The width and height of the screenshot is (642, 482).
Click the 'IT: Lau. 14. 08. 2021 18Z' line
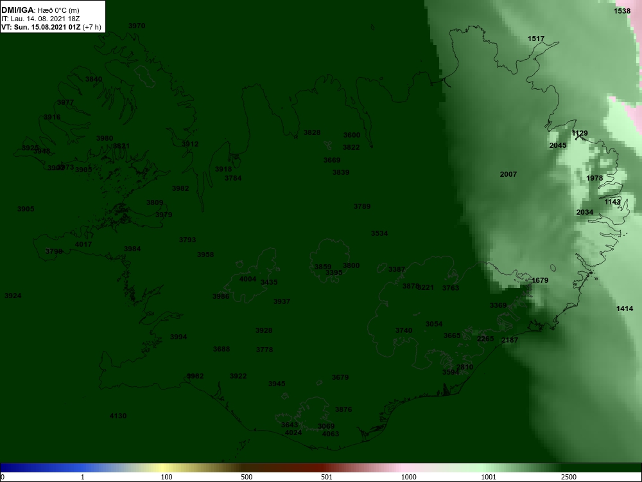point(40,19)
